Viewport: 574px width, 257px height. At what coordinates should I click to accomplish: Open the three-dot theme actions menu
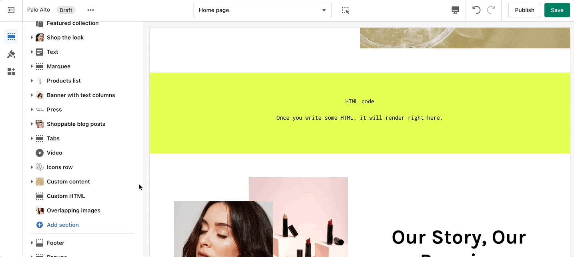(x=91, y=10)
